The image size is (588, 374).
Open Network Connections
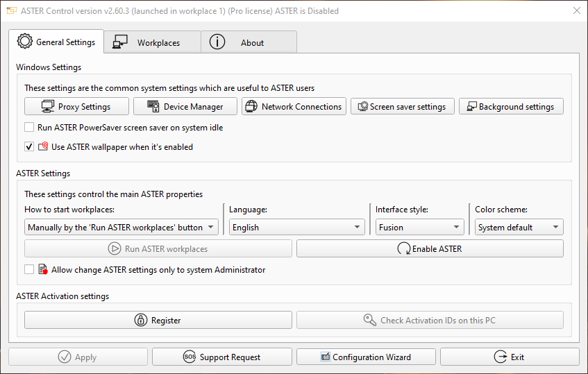[x=294, y=106]
